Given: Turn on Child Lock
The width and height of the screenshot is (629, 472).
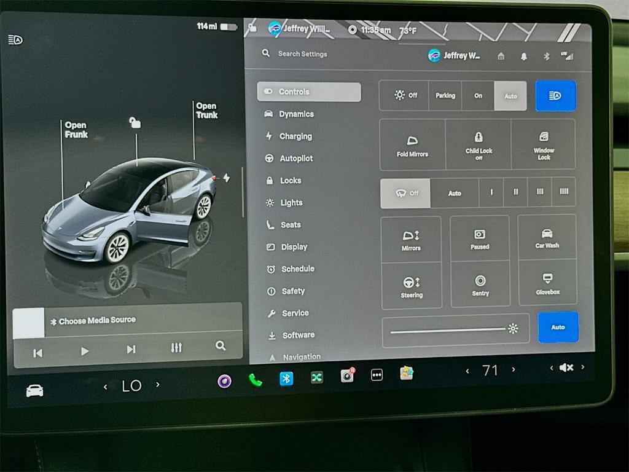Looking at the screenshot, I should [478, 144].
